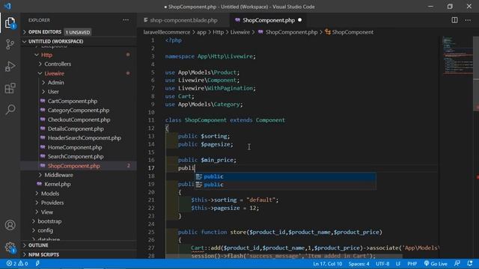Viewport: 479px width, 269px height.
Task: Open the Explorer view in activity bar
Action: point(10,22)
